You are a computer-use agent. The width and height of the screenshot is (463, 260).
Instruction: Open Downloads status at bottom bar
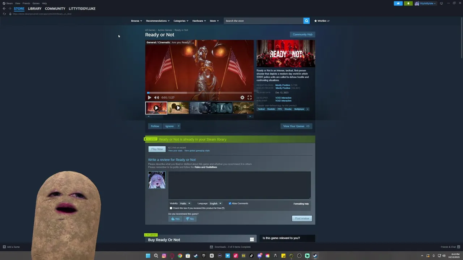coord(230,247)
